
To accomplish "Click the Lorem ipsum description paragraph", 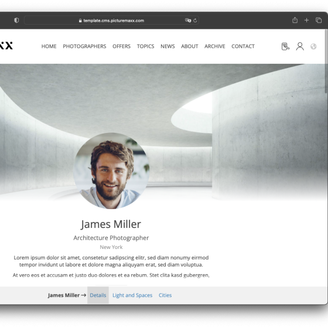I will coord(111,261).
